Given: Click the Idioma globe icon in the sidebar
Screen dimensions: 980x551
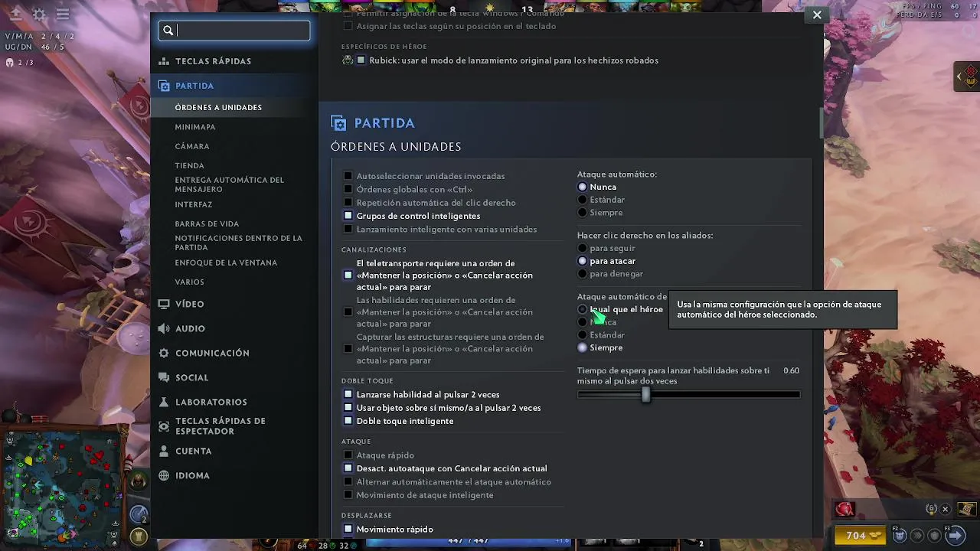Looking at the screenshot, I should coord(164,475).
